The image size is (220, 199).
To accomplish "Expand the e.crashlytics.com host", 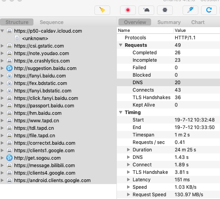I will pos(2,61).
